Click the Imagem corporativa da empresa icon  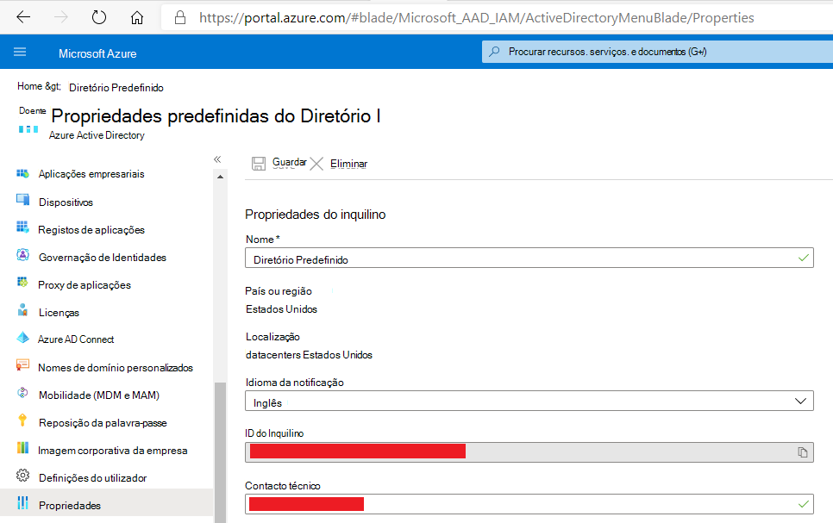[22, 447]
